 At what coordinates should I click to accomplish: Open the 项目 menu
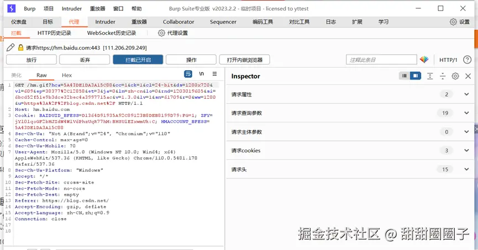click(x=48, y=8)
